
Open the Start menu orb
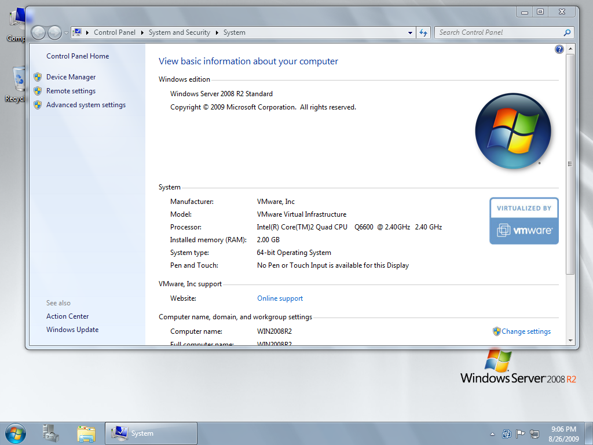[x=15, y=433]
